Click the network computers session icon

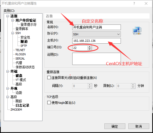click(137, 31)
